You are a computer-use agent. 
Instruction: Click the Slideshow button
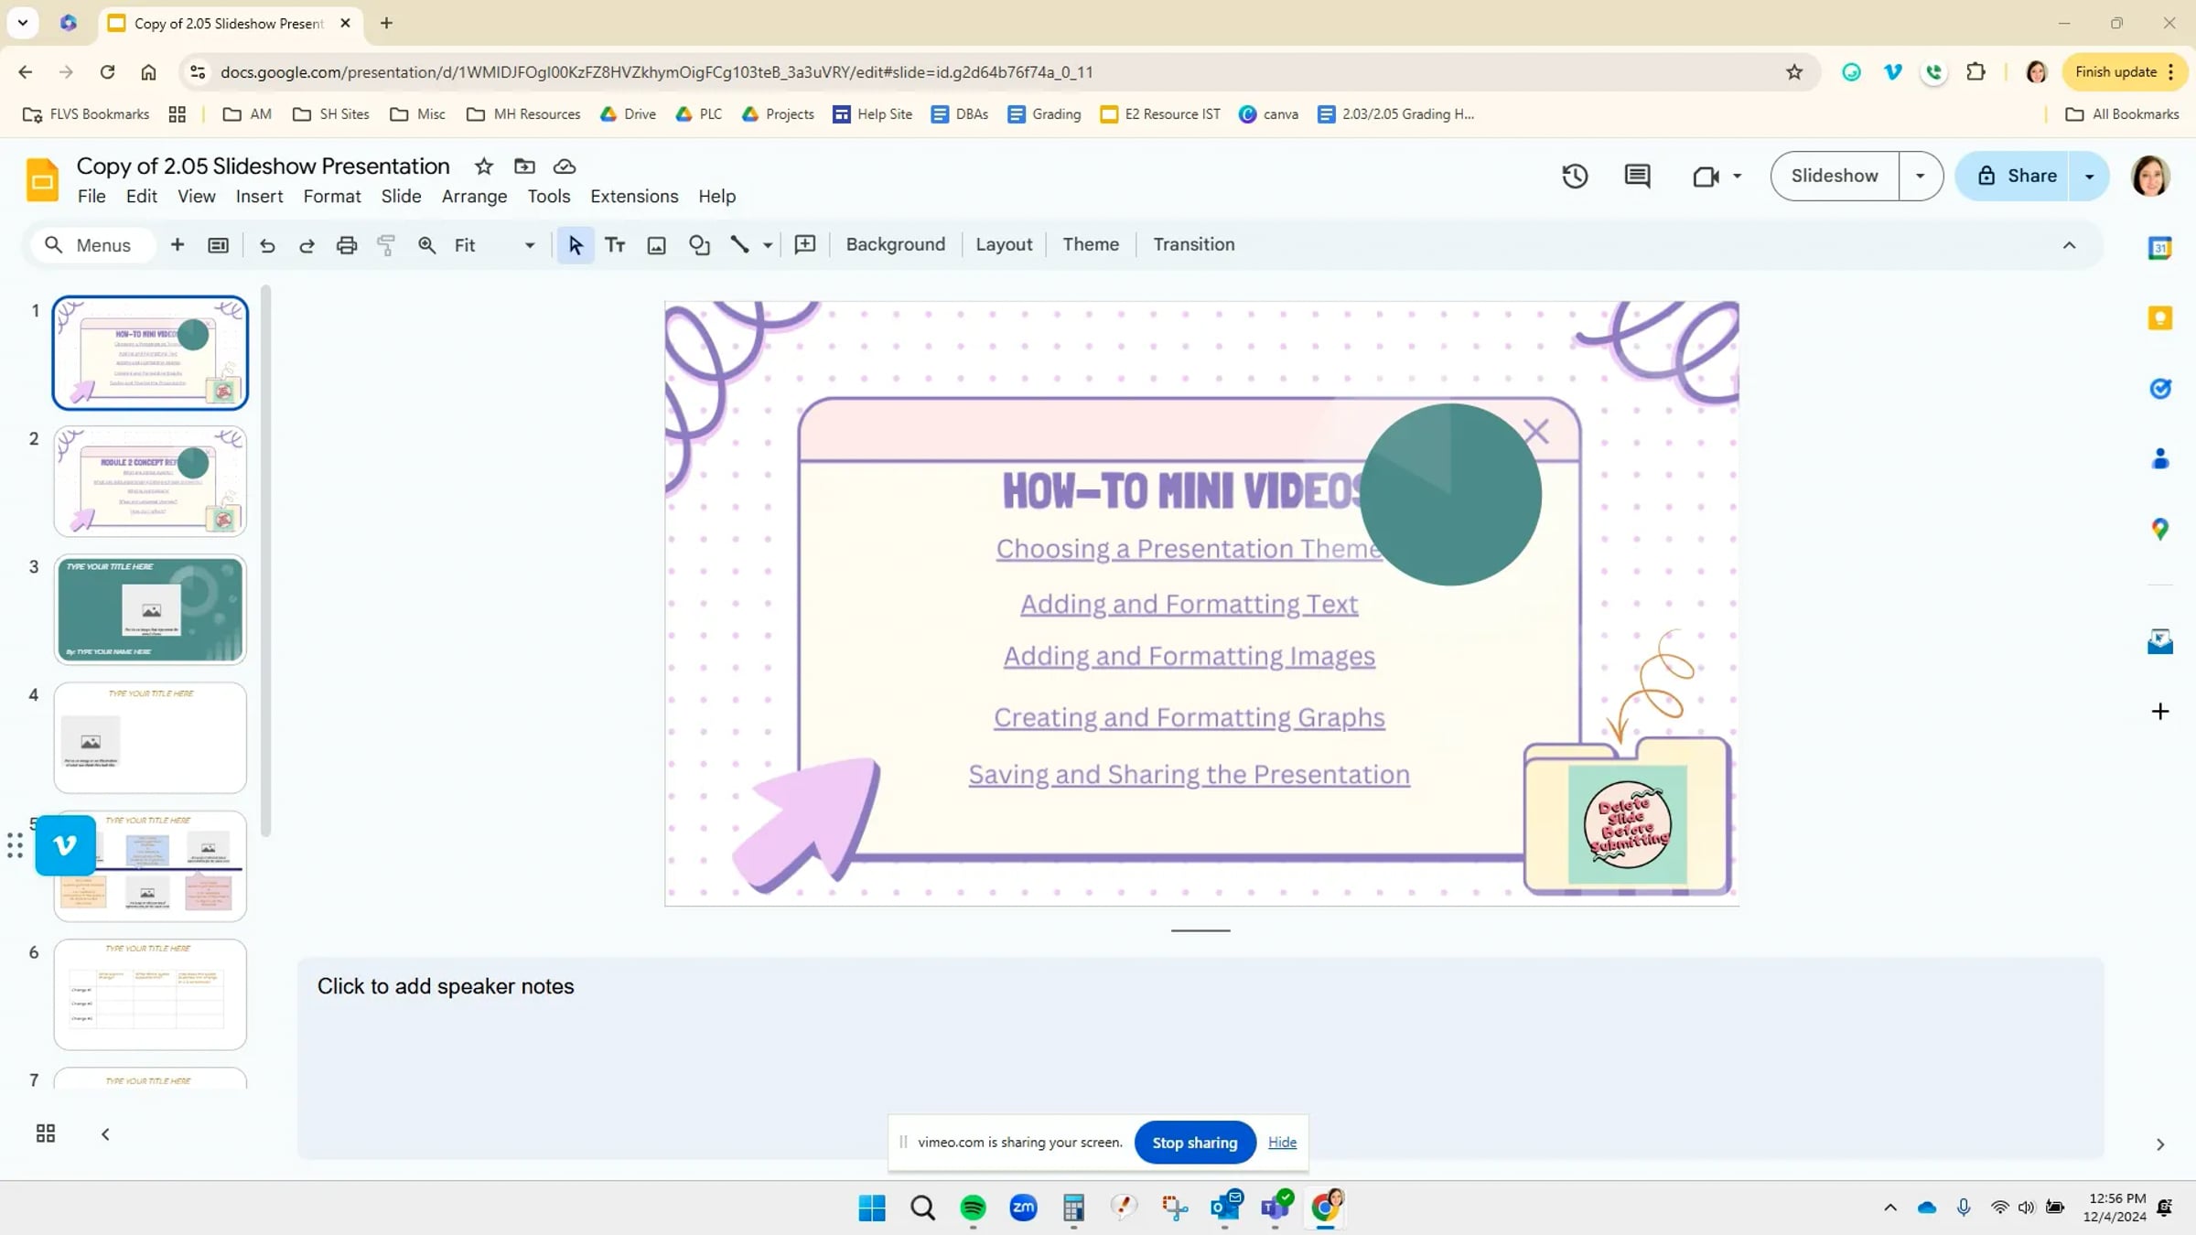1835,176
